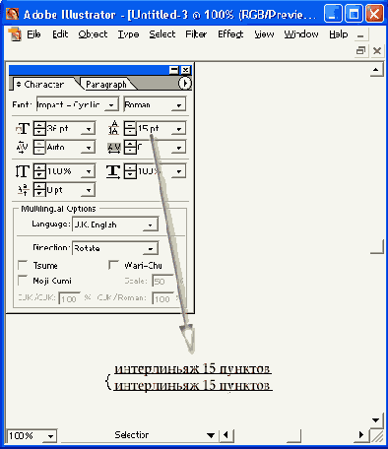Open the Window menu
The image size is (388, 449).
click(301, 34)
